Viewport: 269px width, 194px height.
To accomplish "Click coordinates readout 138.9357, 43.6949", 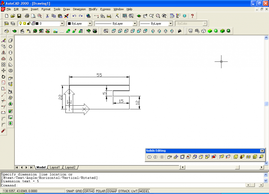I will 20,191.
